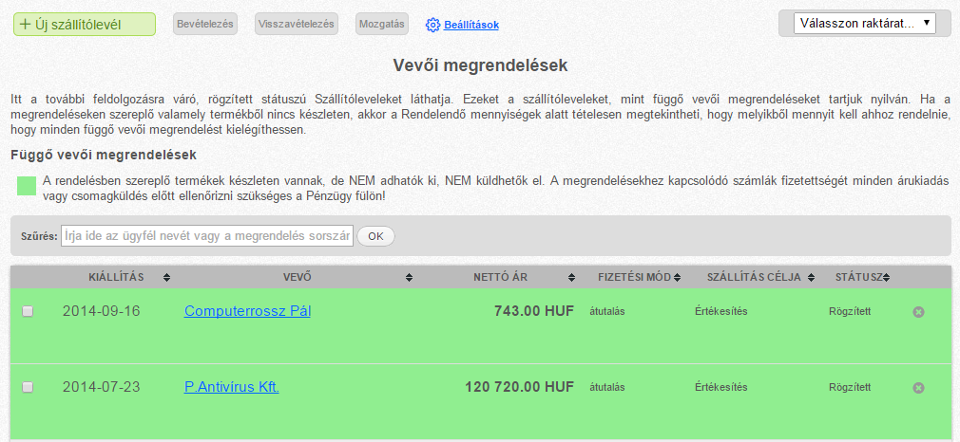Screen dimensions: 960x442
Task: Open the Válasszon raktárat dropdown
Action: coord(865,24)
